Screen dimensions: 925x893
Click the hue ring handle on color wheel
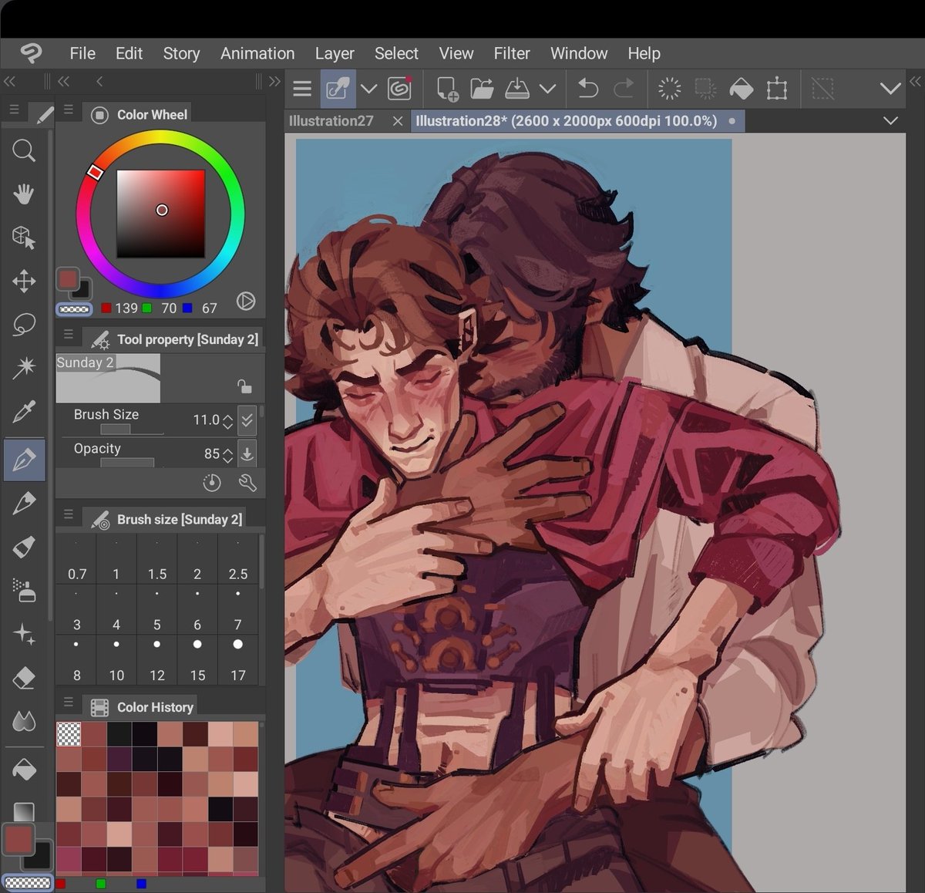95,172
